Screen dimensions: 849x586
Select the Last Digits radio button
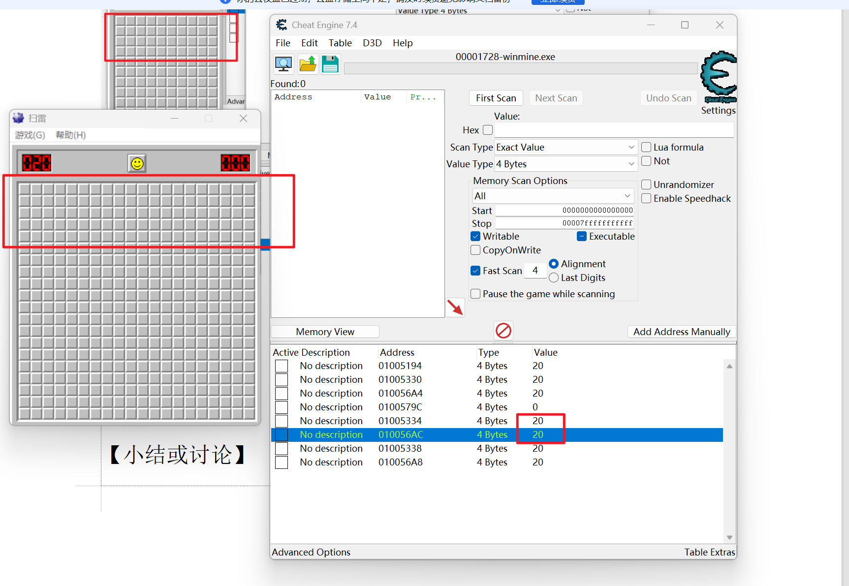(554, 278)
